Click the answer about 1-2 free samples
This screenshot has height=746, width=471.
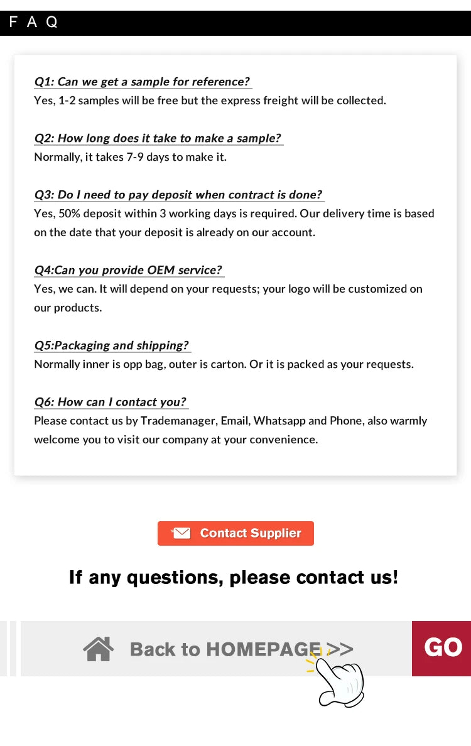click(210, 101)
